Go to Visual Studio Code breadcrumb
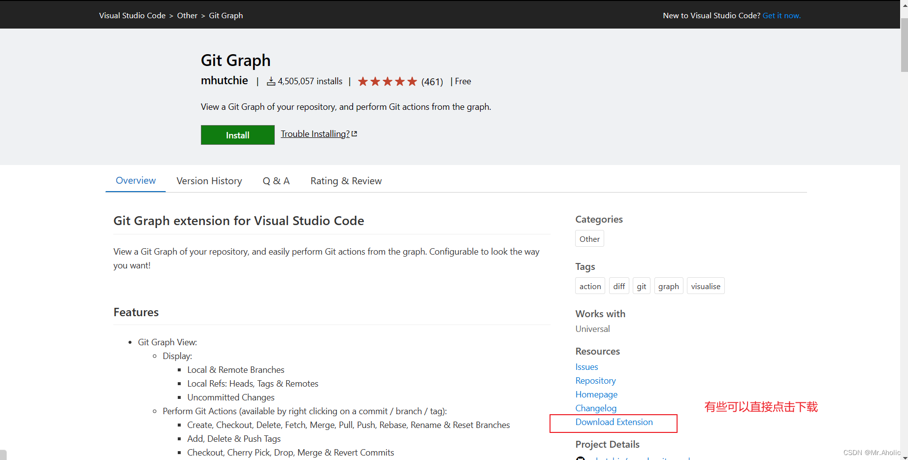The width and height of the screenshot is (908, 460). (x=132, y=15)
